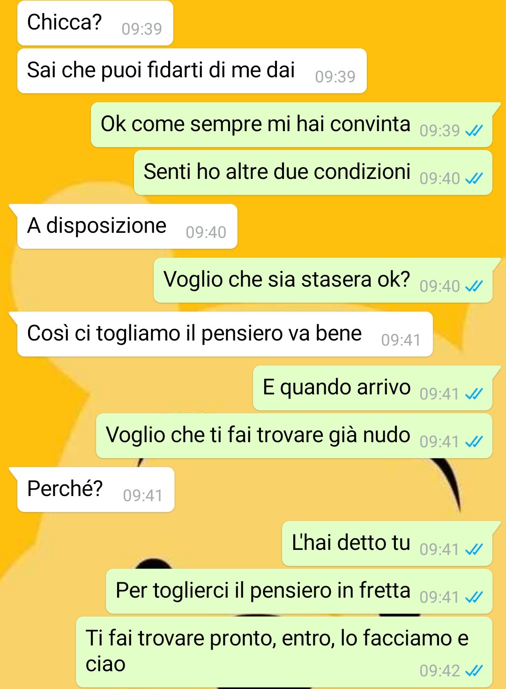Click double-check icon on 'Voglio che ti fai trovare'
The height and width of the screenshot is (689, 506).
[x=474, y=442]
